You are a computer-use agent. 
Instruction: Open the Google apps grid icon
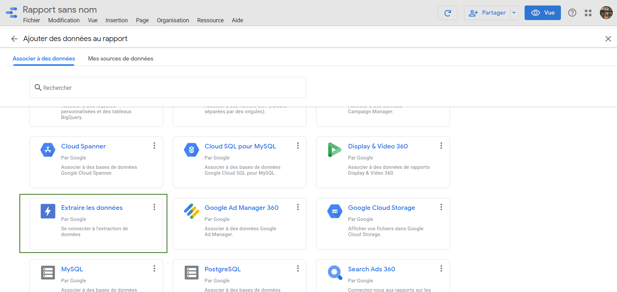(588, 13)
